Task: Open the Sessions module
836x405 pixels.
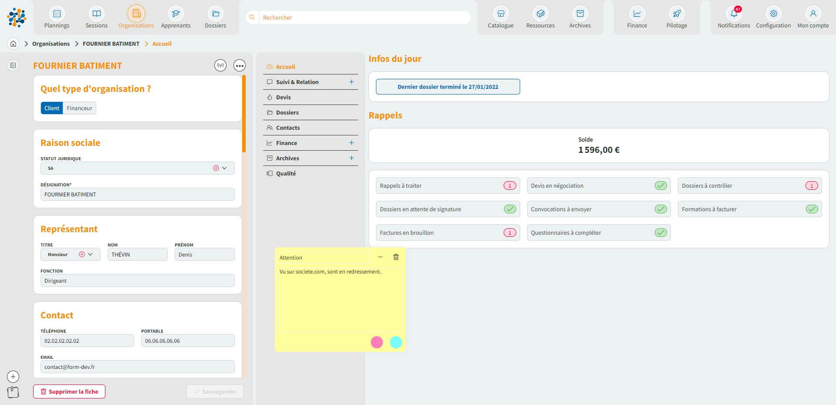Action: click(x=96, y=17)
